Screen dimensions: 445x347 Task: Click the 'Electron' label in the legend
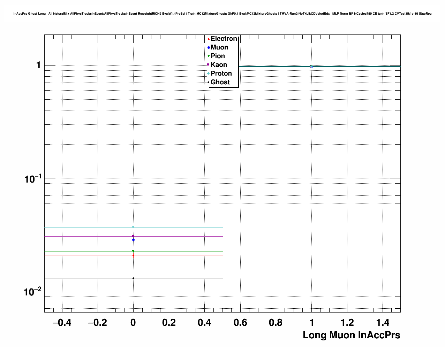click(x=224, y=39)
